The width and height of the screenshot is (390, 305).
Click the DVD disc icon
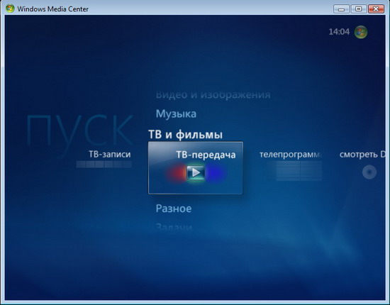coord(369,172)
